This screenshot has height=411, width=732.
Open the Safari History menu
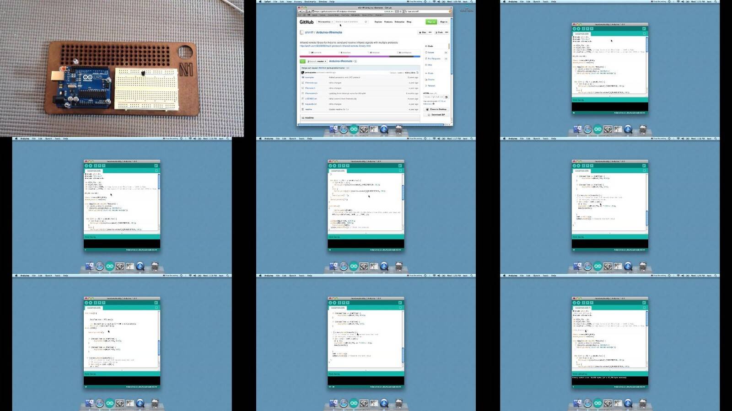click(298, 1)
